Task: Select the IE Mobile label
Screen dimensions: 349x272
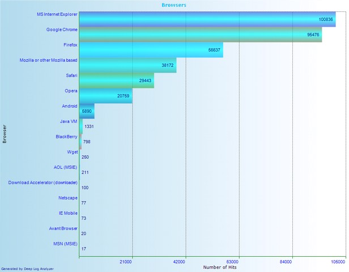Action: click(68, 213)
